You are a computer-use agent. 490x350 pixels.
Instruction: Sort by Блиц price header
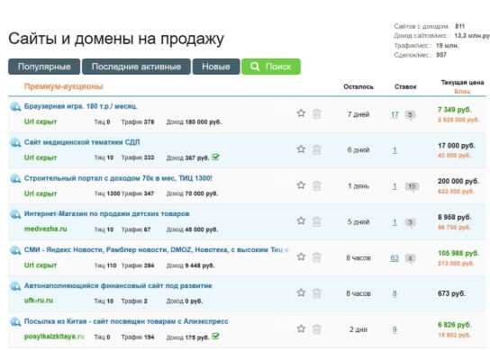pos(462,92)
